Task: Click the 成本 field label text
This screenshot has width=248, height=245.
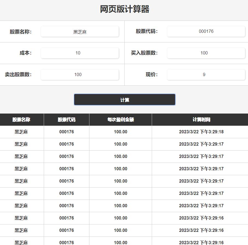Action: [26, 53]
